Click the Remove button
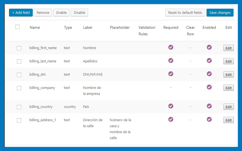The height and width of the screenshot is (151, 242). click(43, 12)
